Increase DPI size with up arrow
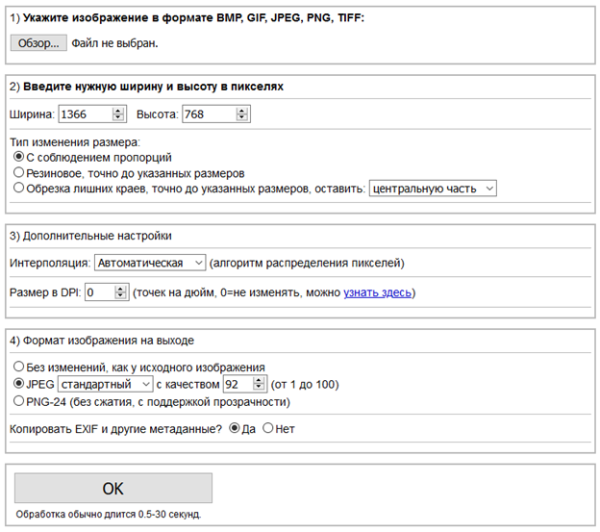 [x=120, y=290]
